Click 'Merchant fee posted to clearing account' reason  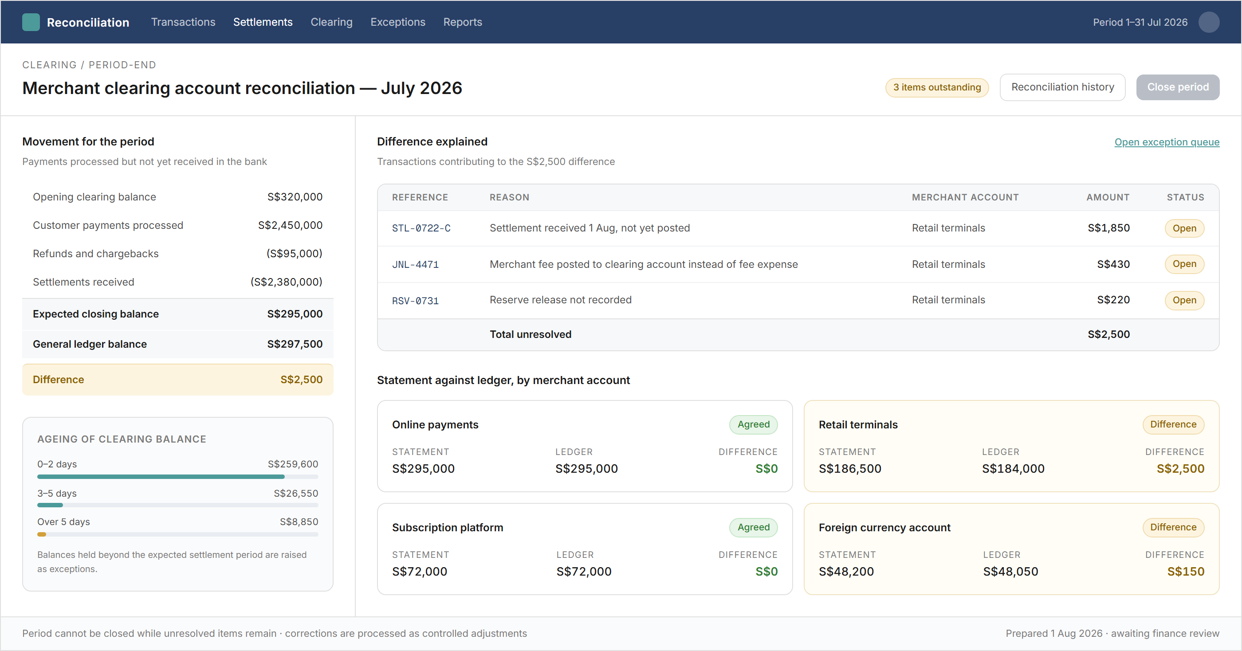(x=643, y=264)
